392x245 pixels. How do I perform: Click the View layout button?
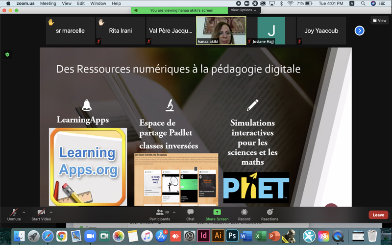pyautogui.click(x=379, y=21)
